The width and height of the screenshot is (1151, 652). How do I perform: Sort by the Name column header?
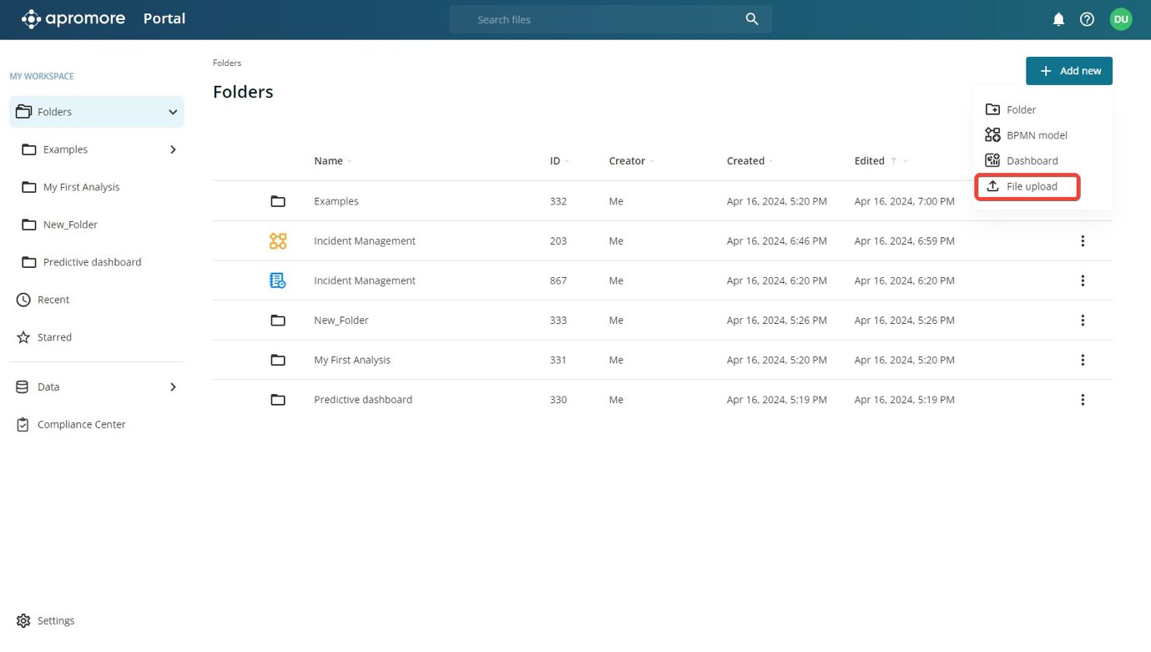[x=328, y=161]
